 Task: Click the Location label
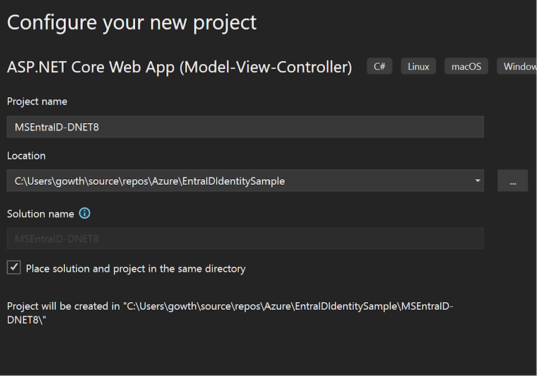[27, 156]
